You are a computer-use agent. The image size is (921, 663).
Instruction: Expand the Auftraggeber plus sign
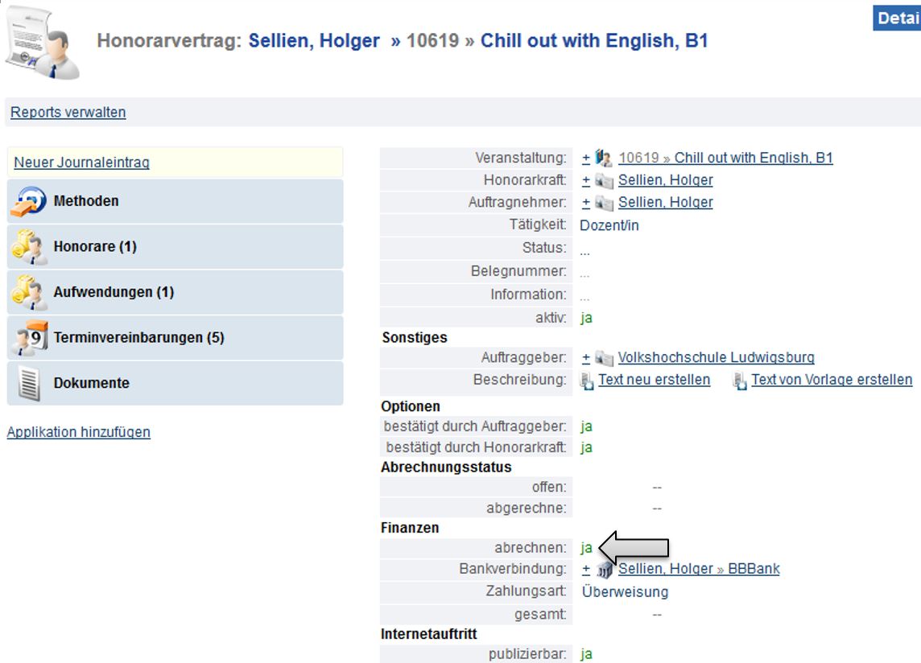586,358
